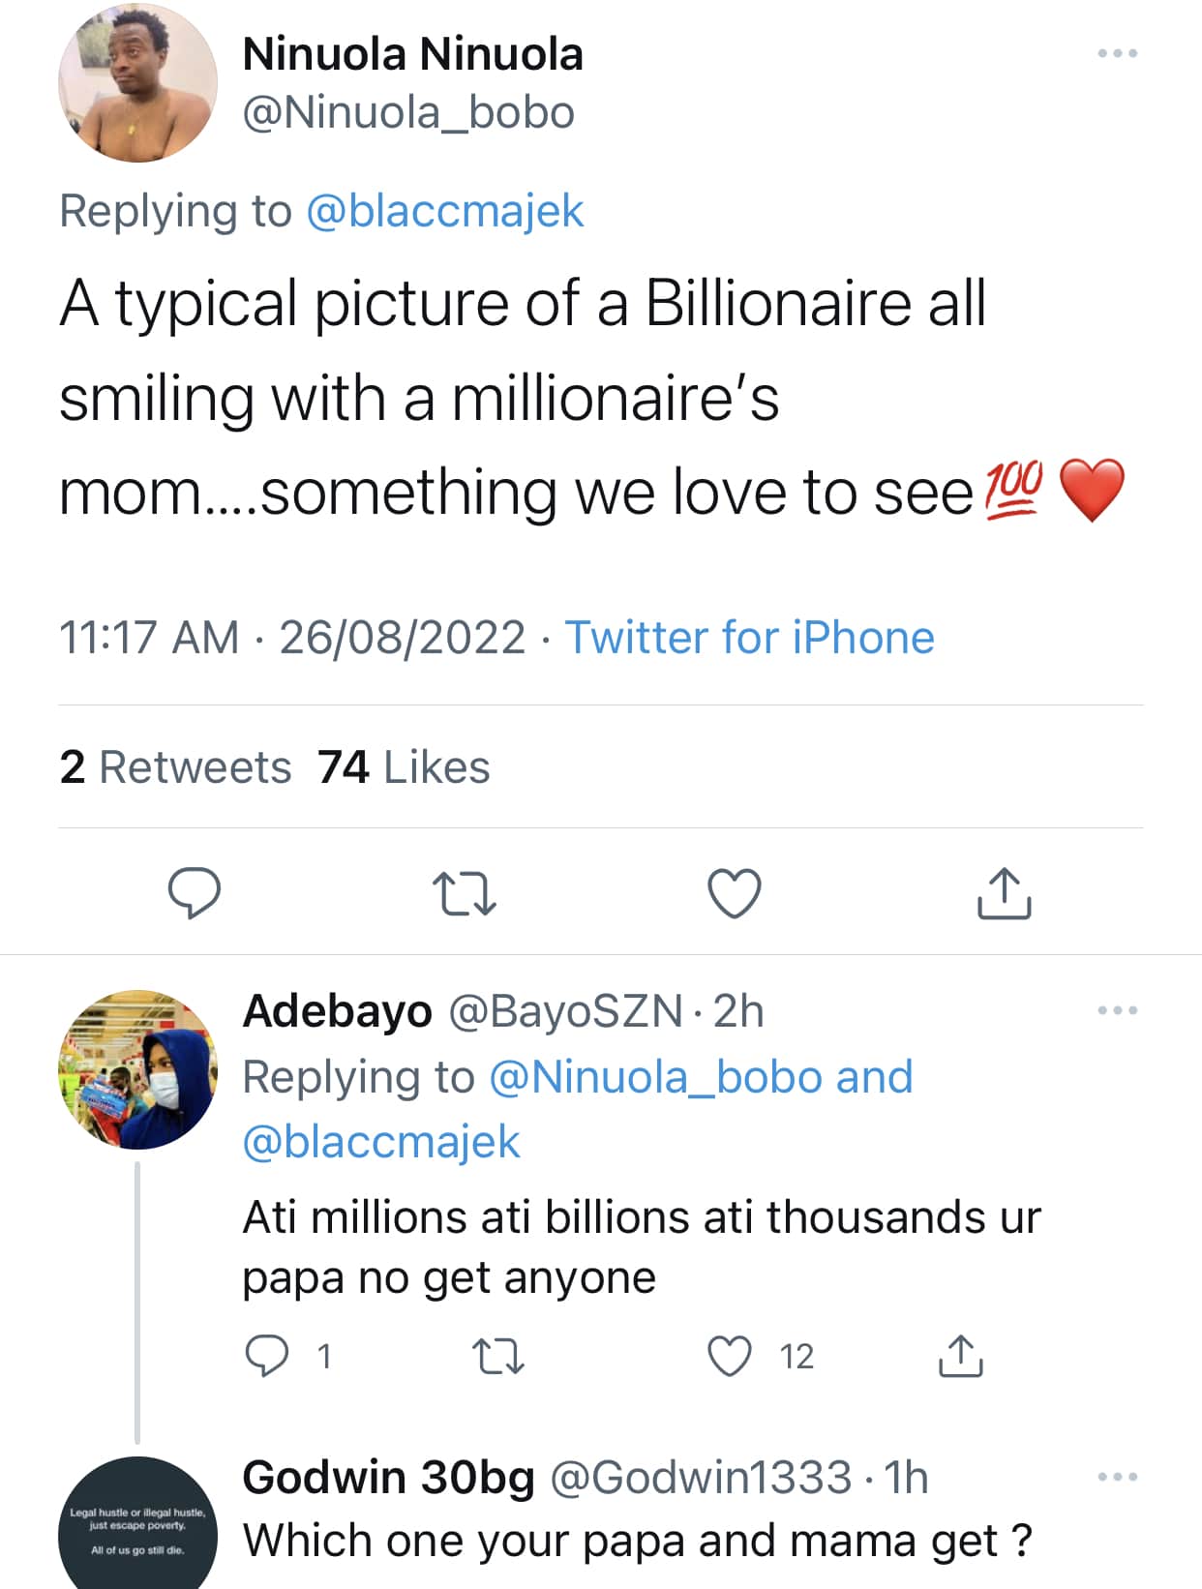This screenshot has width=1202, height=1589.
Task: Open more options on Adebayo's reply
Action: (x=1118, y=1010)
